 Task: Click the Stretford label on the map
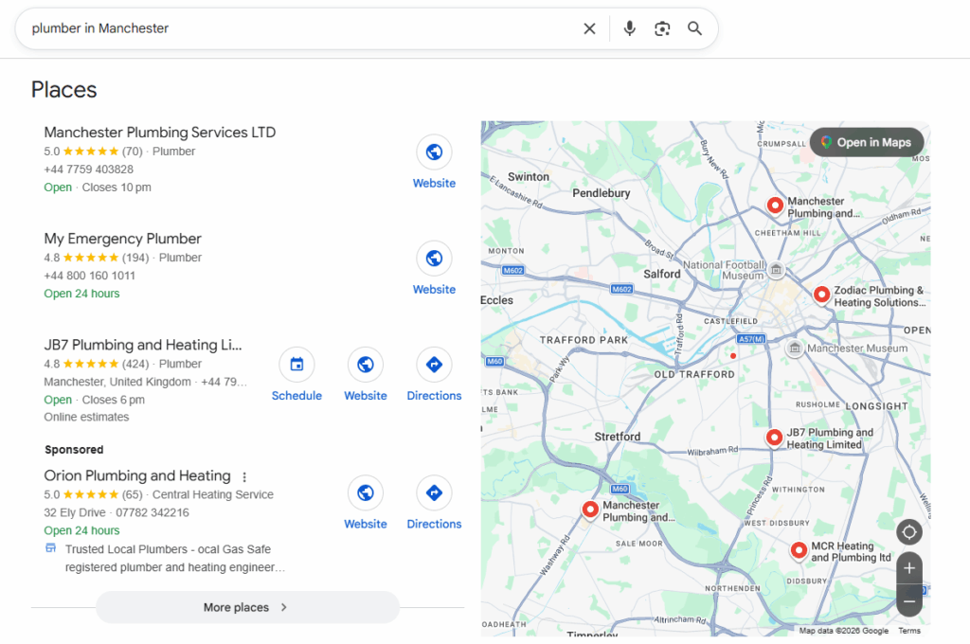pyautogui.click(x=618, y=437)
